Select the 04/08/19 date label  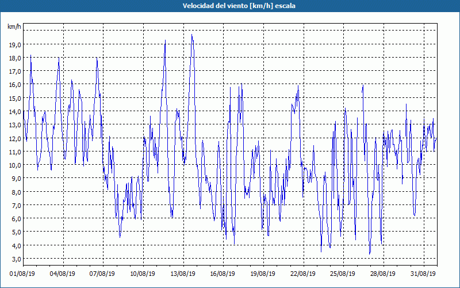tap(63, 274)
